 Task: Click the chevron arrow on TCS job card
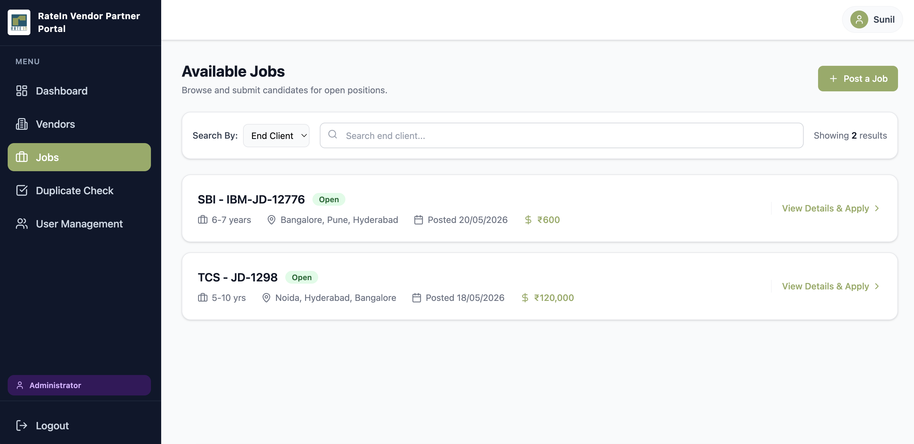(x=877, y=286)
